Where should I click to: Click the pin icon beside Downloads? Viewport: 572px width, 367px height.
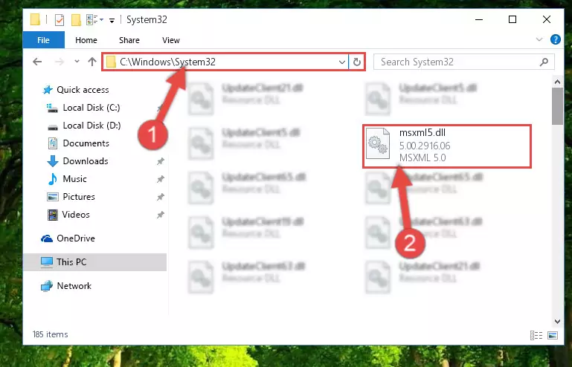160,161
